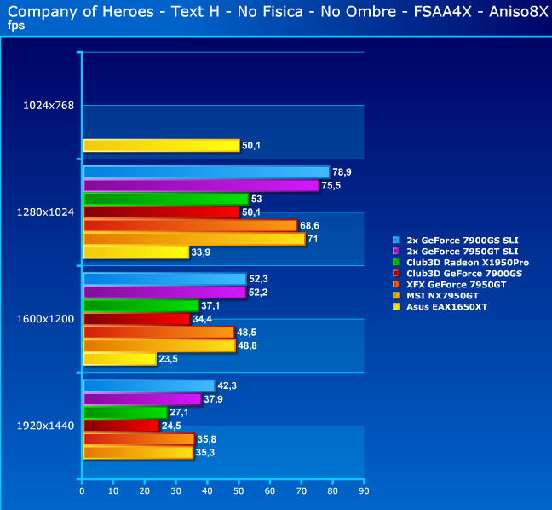Click the purple bar valued 37,9
The image size is (552, 510).
point(142,399)
